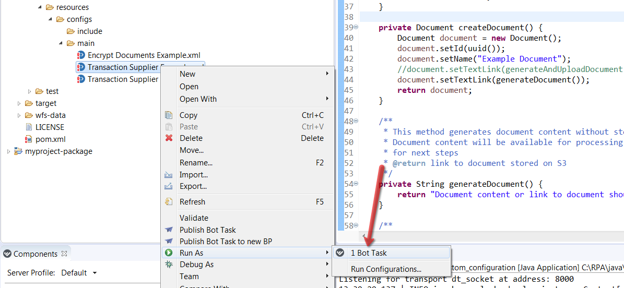The height and width of the screenshot is (288, 624).
Task: Open the Team submenu
Action: (247, 276)
